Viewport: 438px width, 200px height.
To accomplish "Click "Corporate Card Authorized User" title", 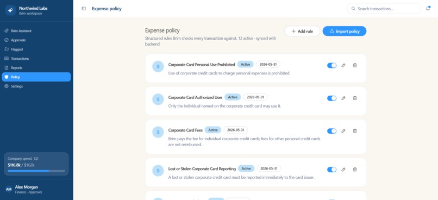I will [x=195, y=97].
